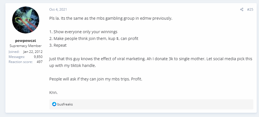This screenshot has height=117, width=259.
Task: Click the "1. Show everyone only your winnings" line
Action: click(83, 32)
